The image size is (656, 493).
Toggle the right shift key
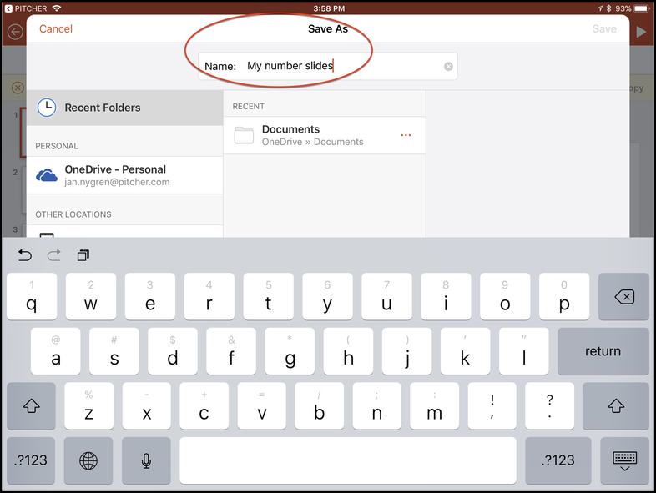click(616, 405)
